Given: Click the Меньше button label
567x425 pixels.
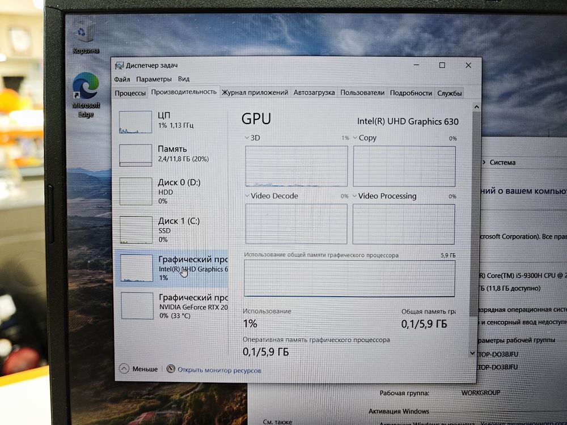Looking at the screenshot, I should pos(145,369).
